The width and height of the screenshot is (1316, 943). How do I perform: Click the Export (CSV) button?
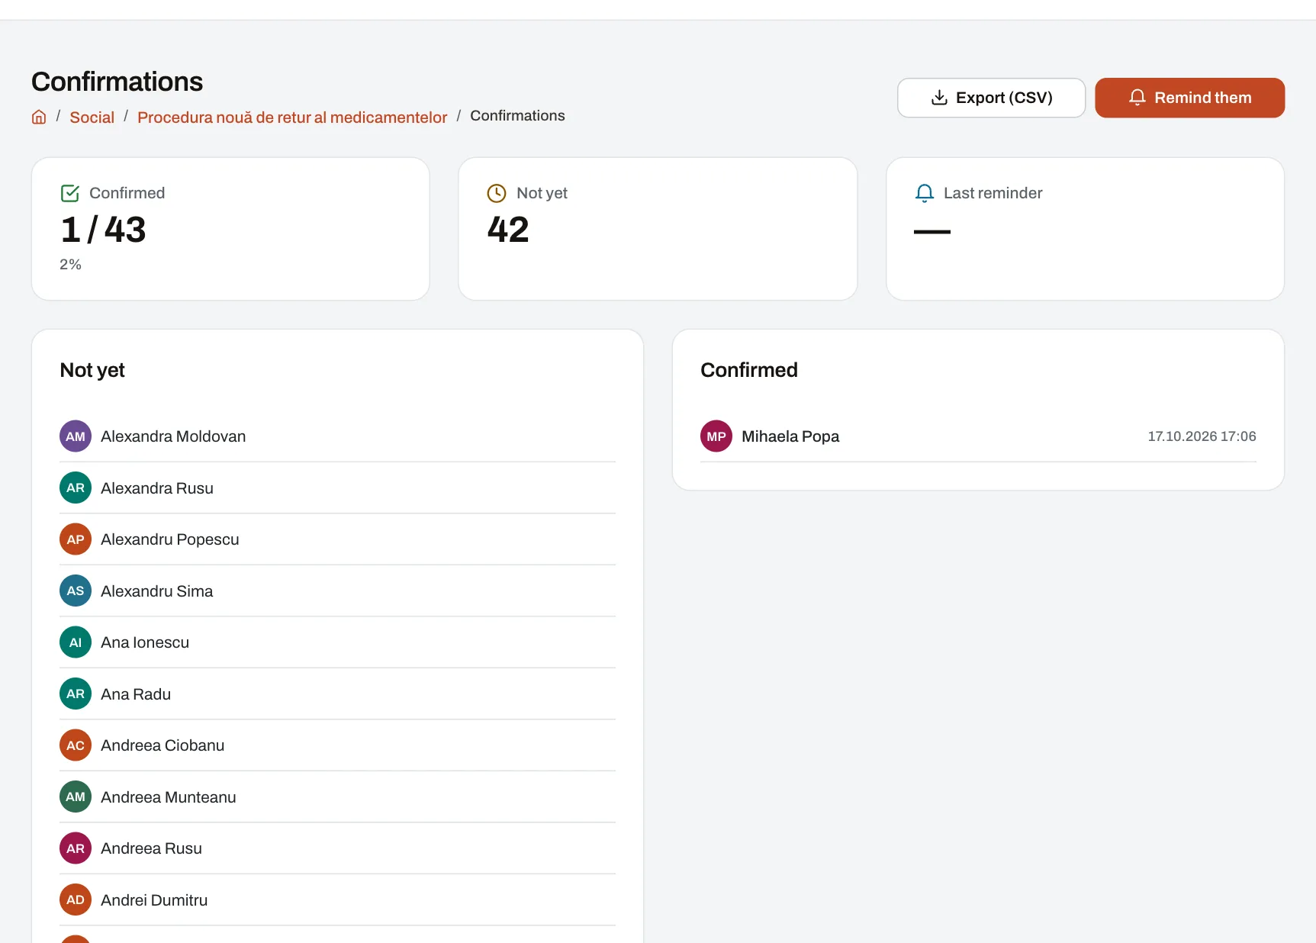coord(991,98)
